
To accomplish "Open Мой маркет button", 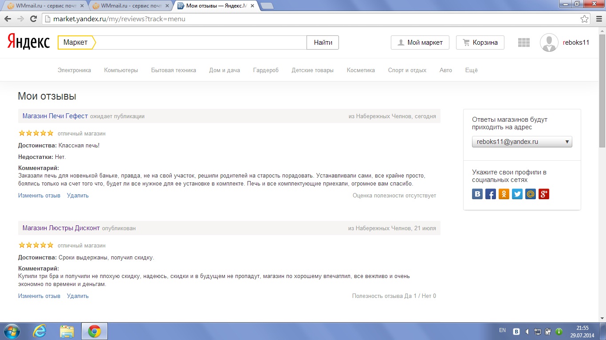I will pos(420,42).
